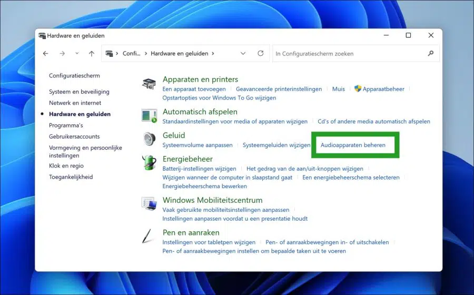Viewport: 474px width, 295px height.
Task: Select Programma's in sidebar
Action: [66, 125]
